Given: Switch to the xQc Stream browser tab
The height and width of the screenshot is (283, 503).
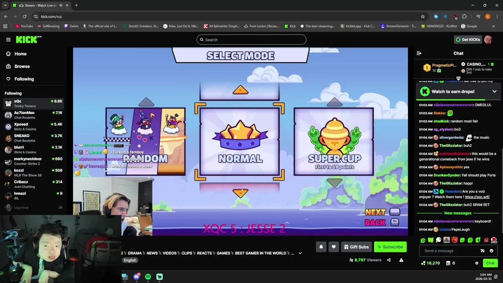Looking at the screenshot, I should 40,6.
